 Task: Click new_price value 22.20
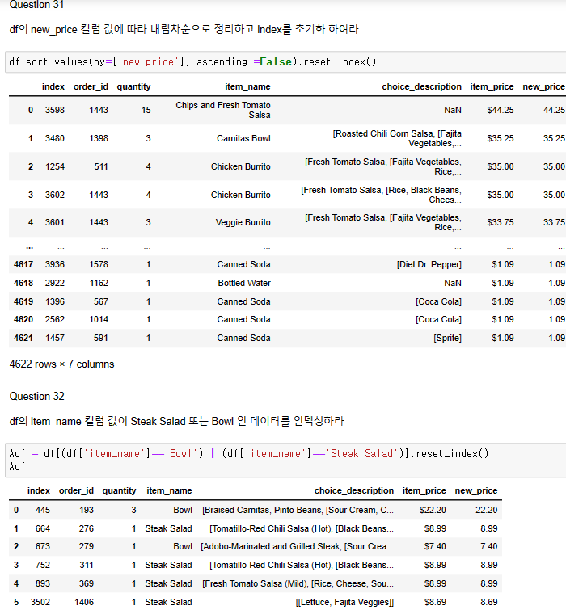[x=486, y=511]
